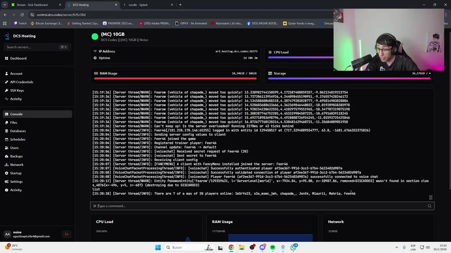Click the taskbar Buscar search box
The width and height of the screenshot is (451, 253).
[x=189, y=247]
